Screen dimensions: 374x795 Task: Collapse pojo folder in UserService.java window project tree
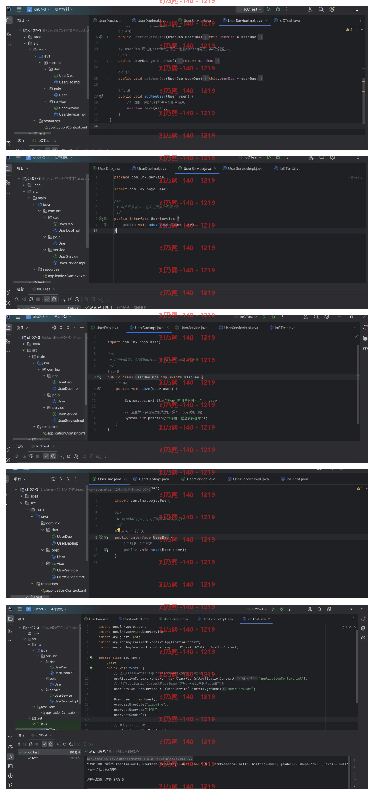coord(45,237)
